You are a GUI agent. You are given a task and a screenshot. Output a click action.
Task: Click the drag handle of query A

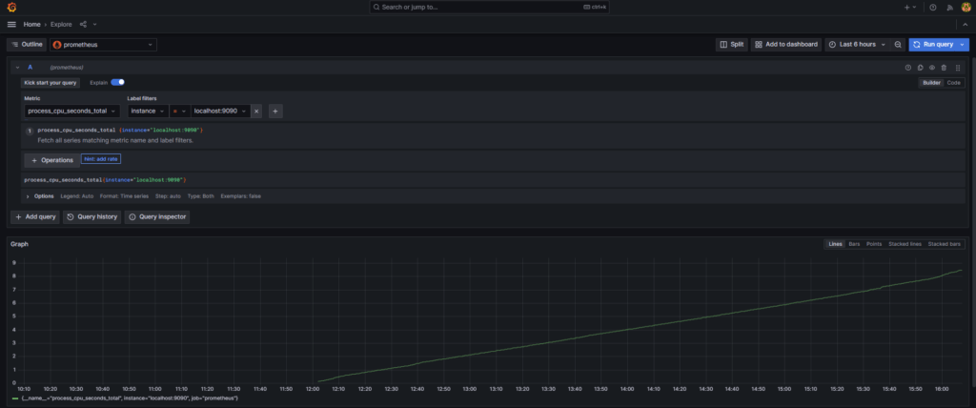(x=958, y=68)
